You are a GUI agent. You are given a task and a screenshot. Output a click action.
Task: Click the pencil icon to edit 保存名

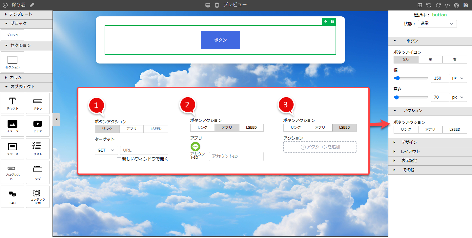click(x=32, y=5)
